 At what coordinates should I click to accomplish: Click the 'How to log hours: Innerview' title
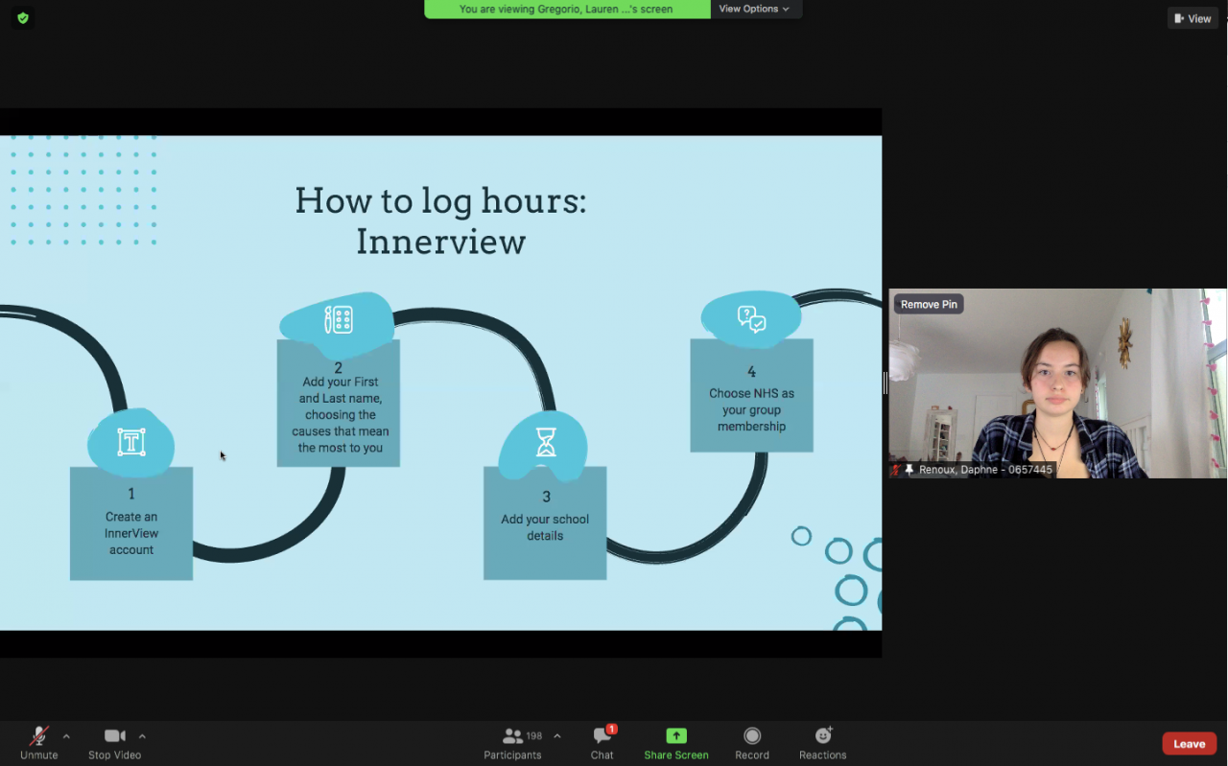(x=440, y=221)
